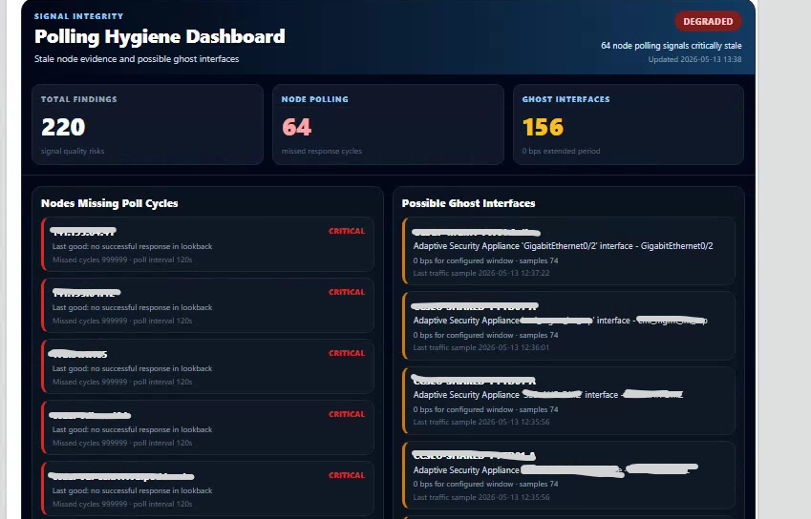Click the 'missed response cycles' caption

[322, 151]
